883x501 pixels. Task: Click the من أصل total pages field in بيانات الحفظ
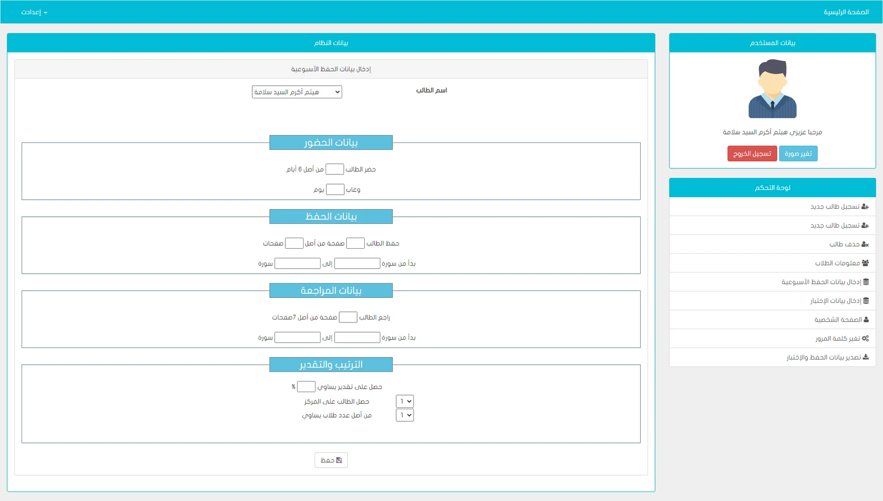tap(294, 243)
